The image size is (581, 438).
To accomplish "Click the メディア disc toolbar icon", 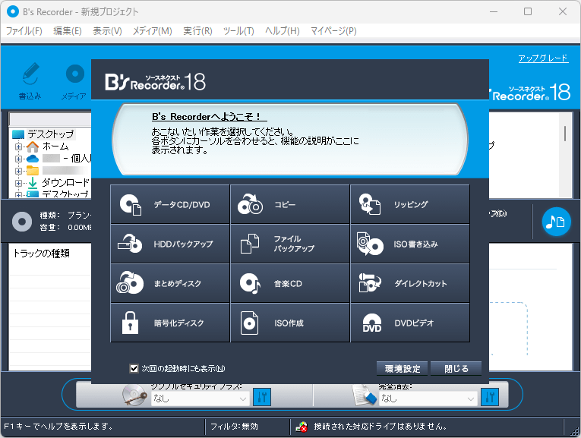I will click(75, 74).
